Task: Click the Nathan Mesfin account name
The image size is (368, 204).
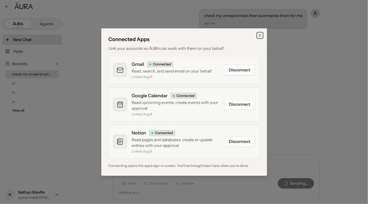Action: click(x=31, y=192)
